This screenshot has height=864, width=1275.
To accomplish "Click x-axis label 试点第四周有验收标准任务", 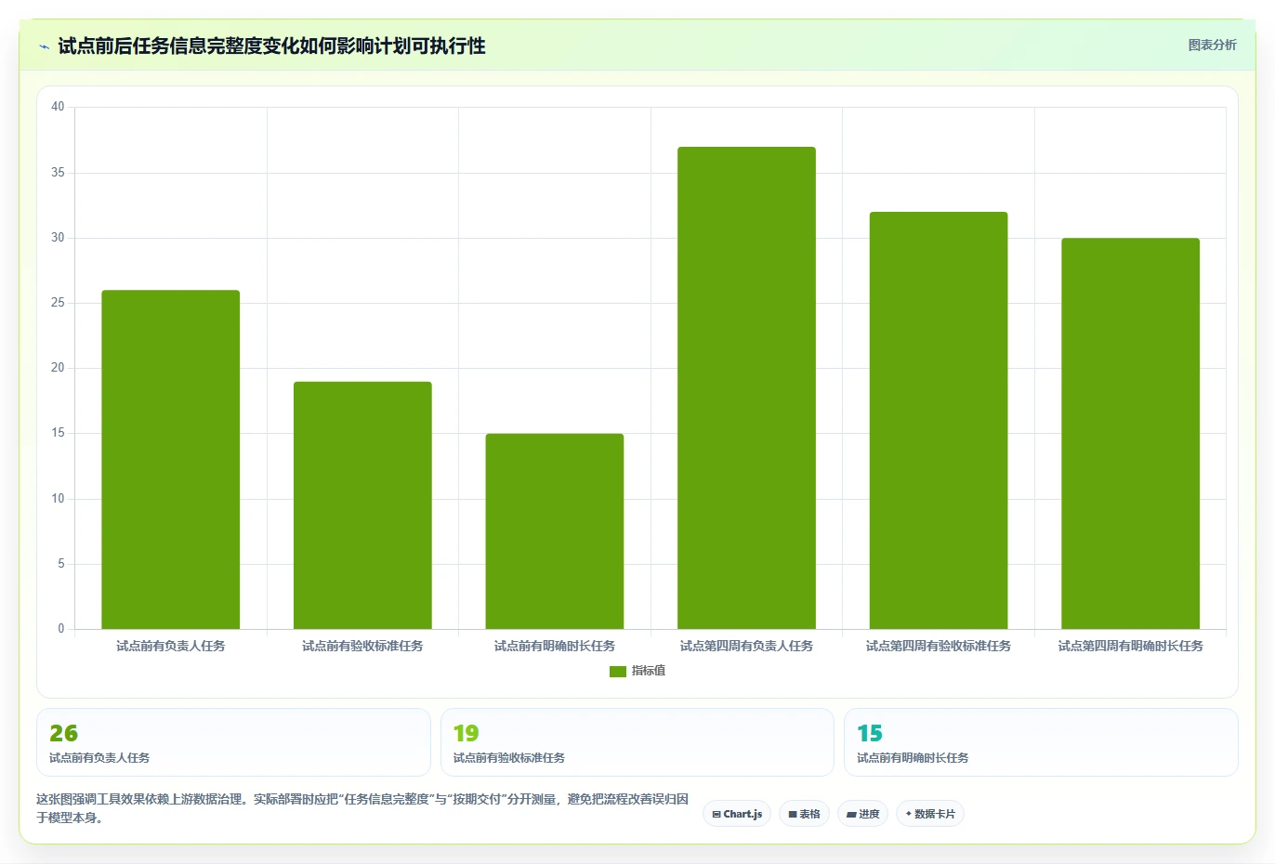I will tap(939, 646).
